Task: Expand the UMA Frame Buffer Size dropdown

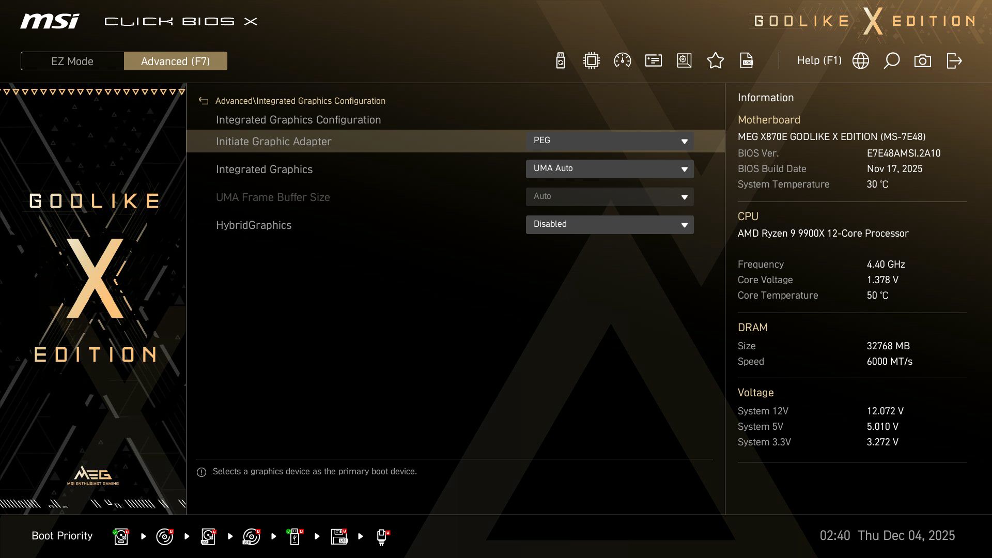Action: pyautogui.click(x=684, y=196)
